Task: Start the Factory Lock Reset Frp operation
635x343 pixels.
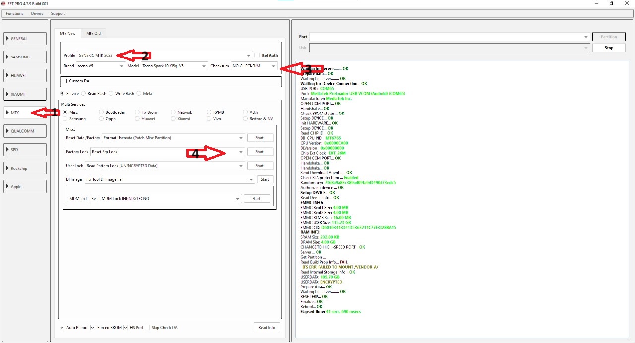Action: [x=259, y=152]
